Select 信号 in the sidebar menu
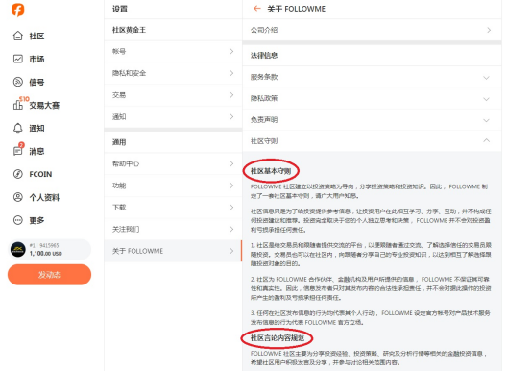Viewport: 532px width, 371px height. (36, 82)
